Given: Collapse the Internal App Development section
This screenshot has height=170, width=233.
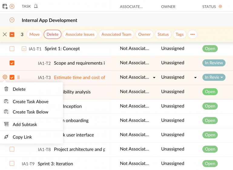Looking at the screenshot, I should 12,20.
